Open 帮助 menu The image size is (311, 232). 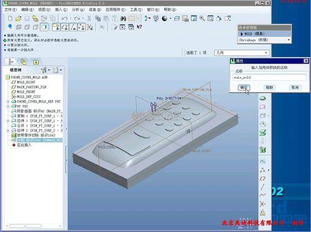pos(170,9)
